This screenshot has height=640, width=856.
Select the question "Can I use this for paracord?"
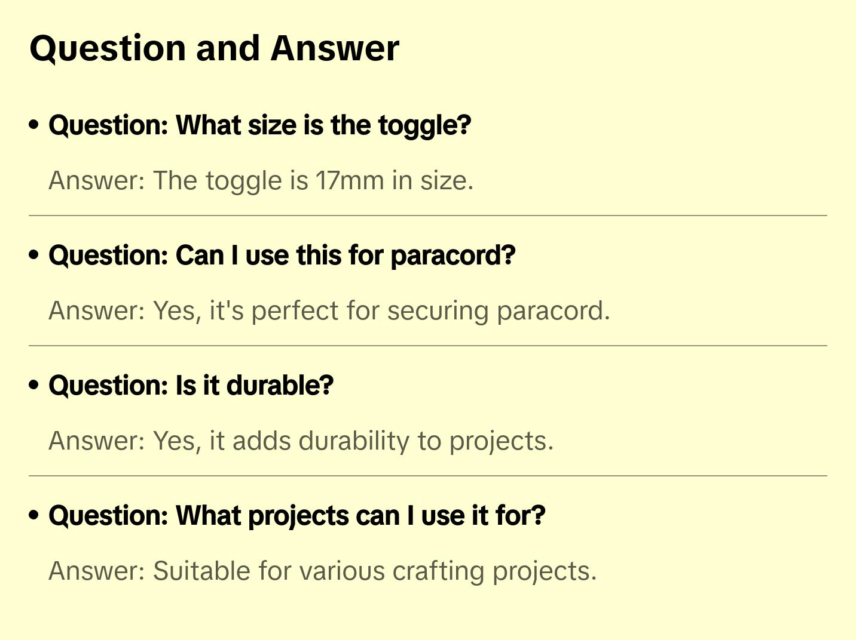coord(282,256)
